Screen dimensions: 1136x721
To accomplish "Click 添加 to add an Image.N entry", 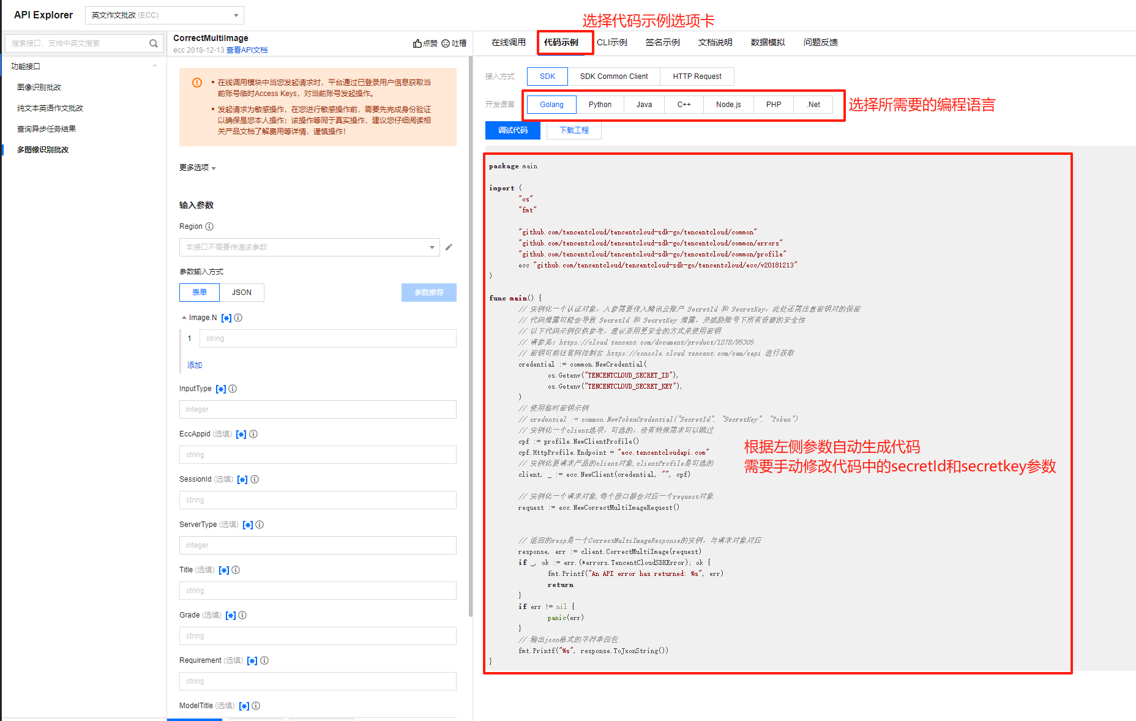I will click(x=195, y=365).
